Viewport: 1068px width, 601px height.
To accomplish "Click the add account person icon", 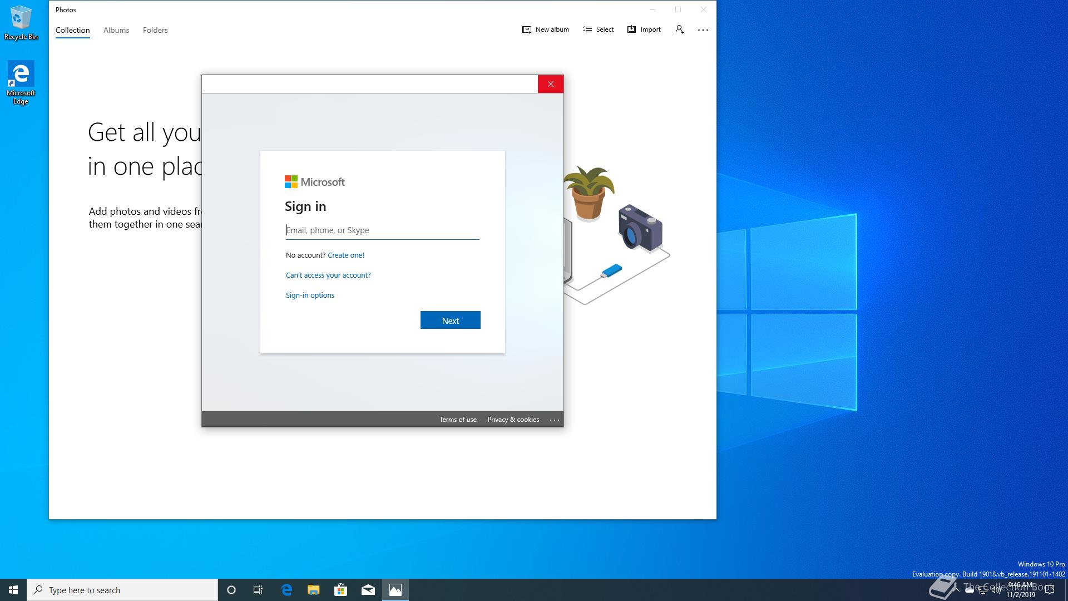I will click(680, 29).
